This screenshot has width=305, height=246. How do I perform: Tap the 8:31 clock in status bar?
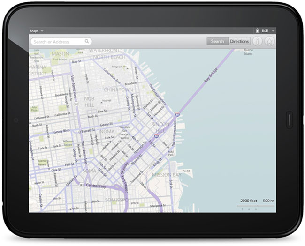pyautogui.click(x=265, y=31)
